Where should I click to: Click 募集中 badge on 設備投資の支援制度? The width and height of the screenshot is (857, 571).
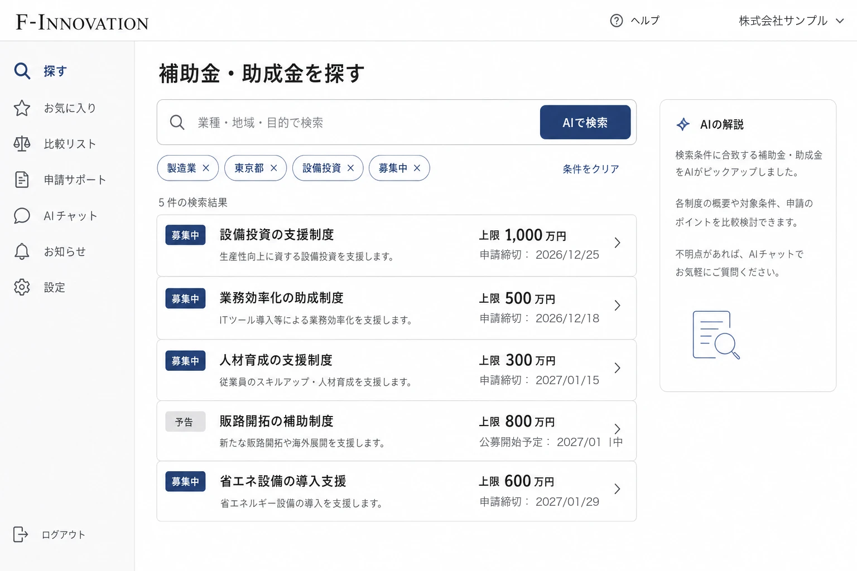[185, 235]
